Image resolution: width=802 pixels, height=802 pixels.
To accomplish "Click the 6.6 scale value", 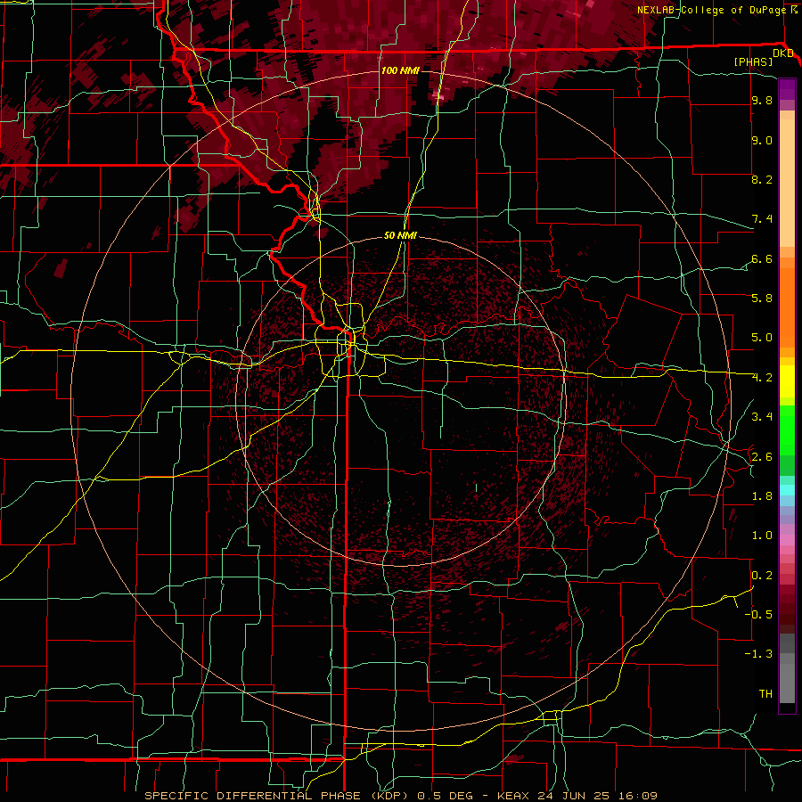I will click(762, 259).
